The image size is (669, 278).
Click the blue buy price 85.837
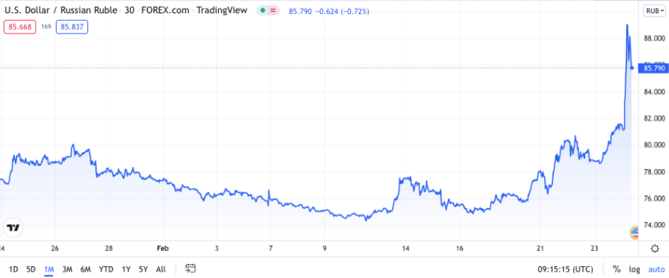[x=72, y=27]
